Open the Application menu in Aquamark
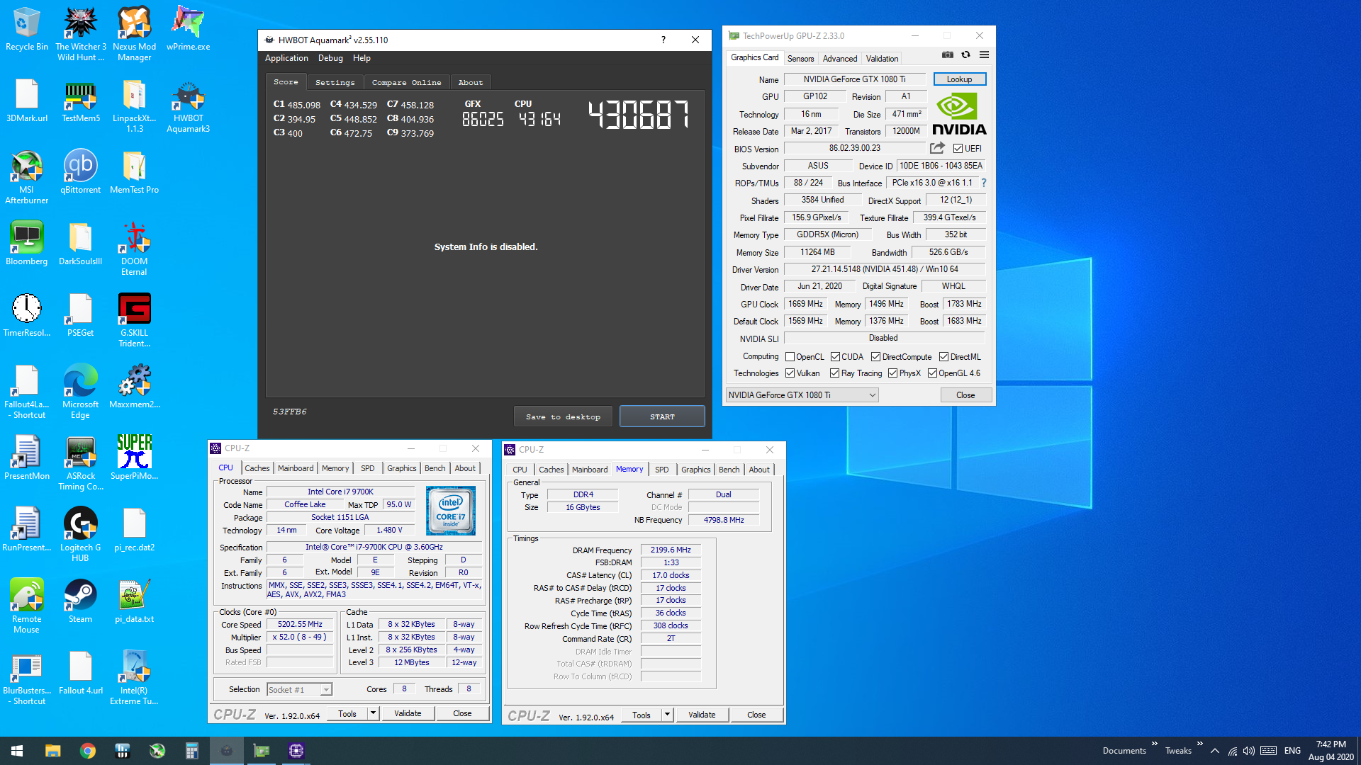This screenshot has height=765, width=1361. 286,58
